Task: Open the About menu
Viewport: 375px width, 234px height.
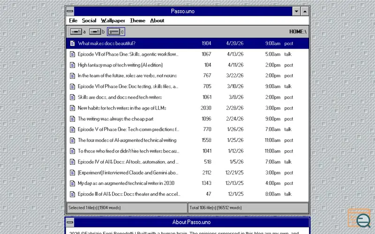Action: [157, 21]
